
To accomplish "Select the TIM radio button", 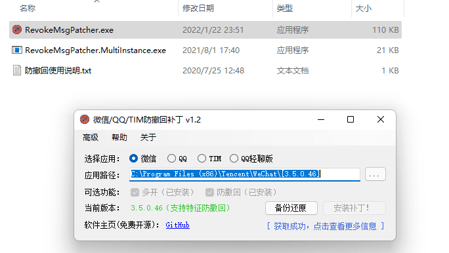I will pos(202,159).
